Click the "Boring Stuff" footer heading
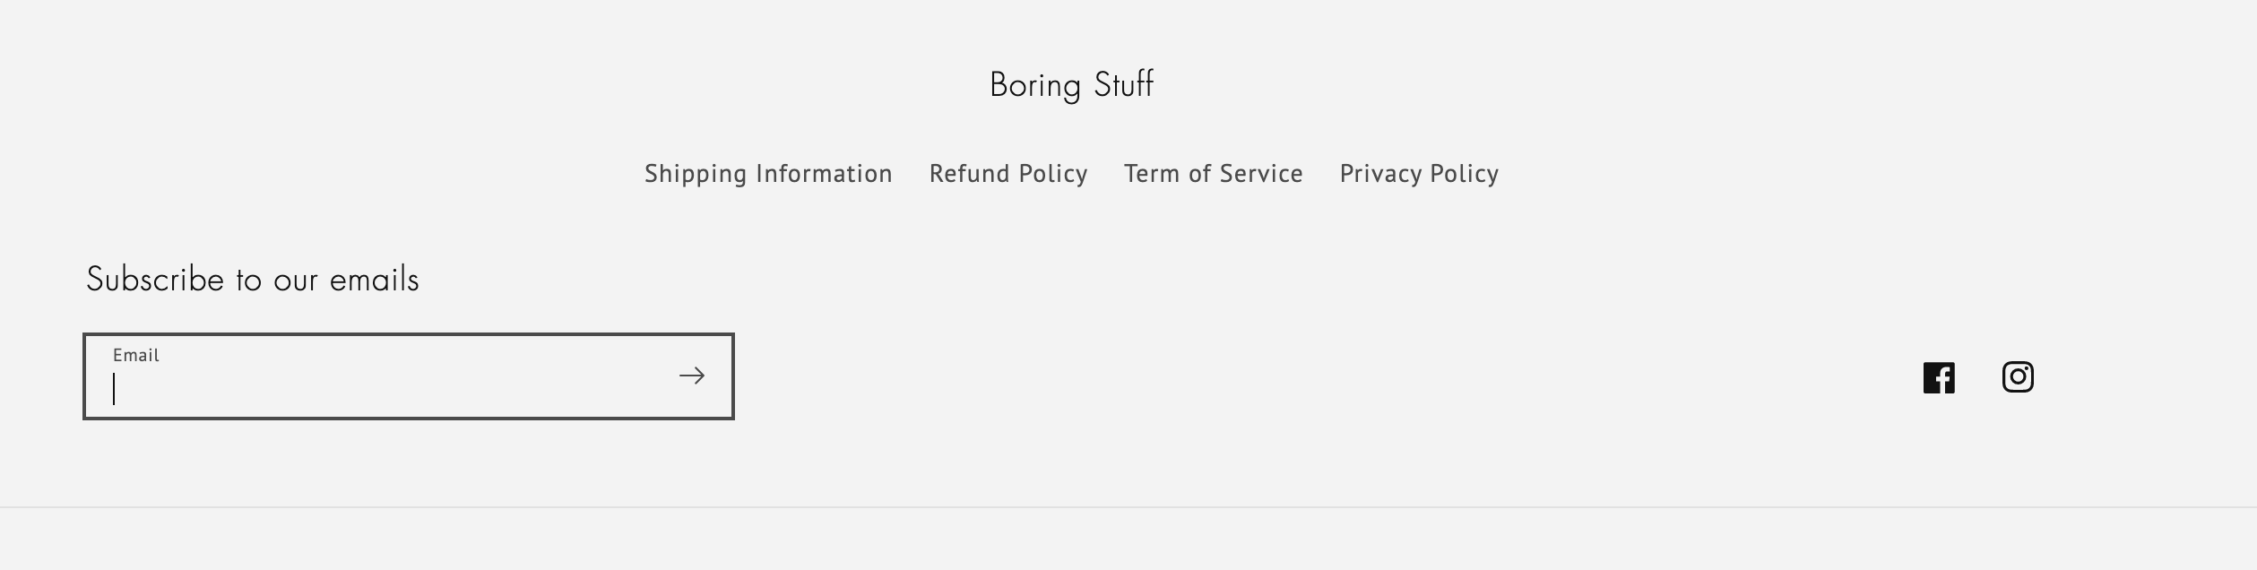This screenshot has width=2257, height=570. pos(1072,85)
